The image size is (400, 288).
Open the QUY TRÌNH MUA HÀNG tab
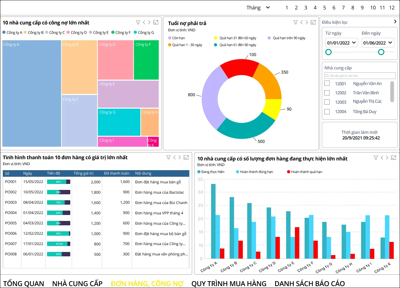point(229,283)
